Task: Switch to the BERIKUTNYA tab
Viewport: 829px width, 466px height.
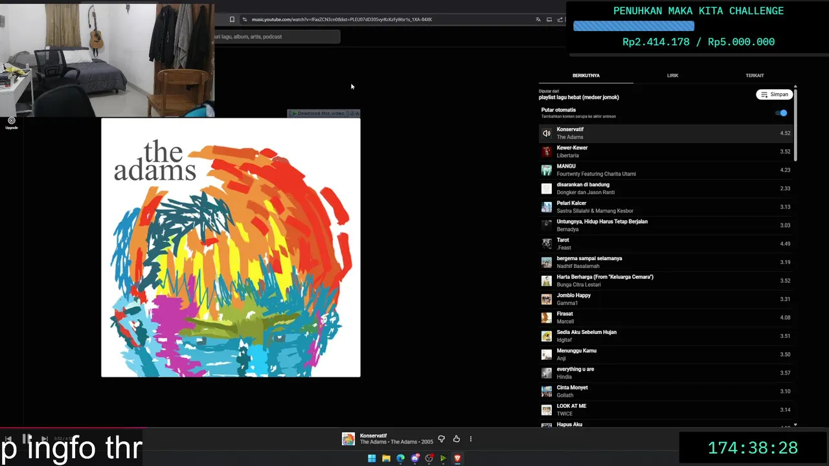Action: 586,76
